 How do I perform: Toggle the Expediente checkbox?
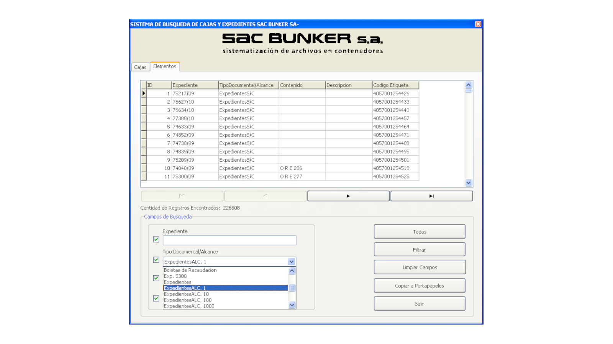(156, 240)
